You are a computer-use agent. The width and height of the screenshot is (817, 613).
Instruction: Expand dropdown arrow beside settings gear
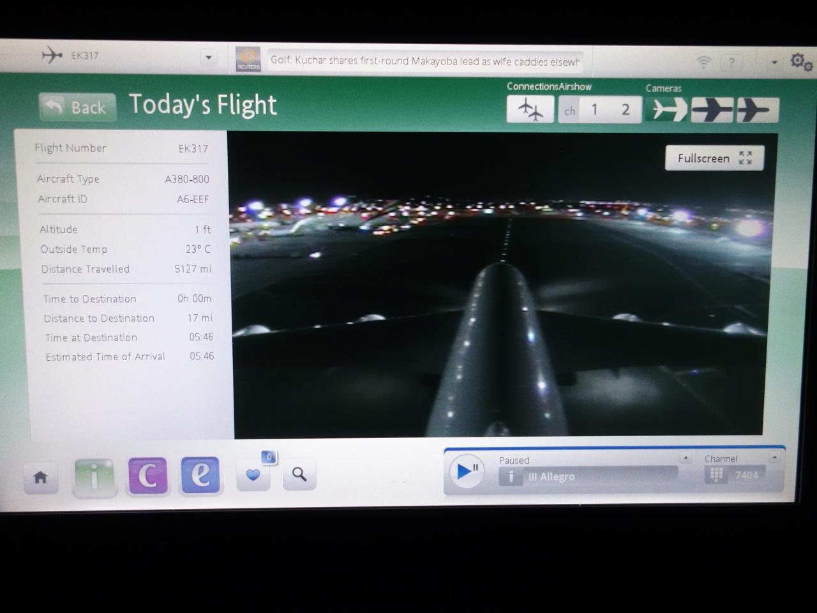[774, 63]
